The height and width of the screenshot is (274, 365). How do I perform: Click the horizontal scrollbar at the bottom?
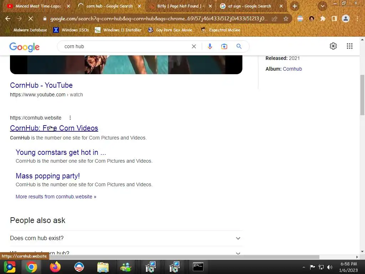pos(184,257)
